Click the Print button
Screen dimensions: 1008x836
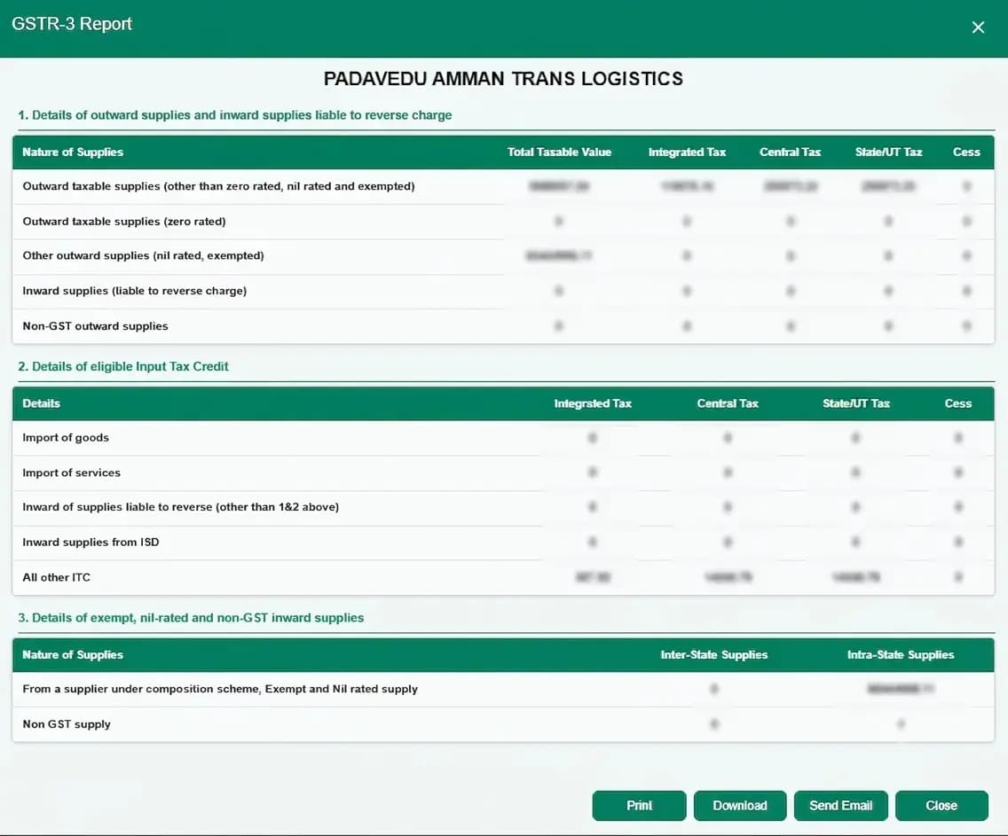[639, 805]
